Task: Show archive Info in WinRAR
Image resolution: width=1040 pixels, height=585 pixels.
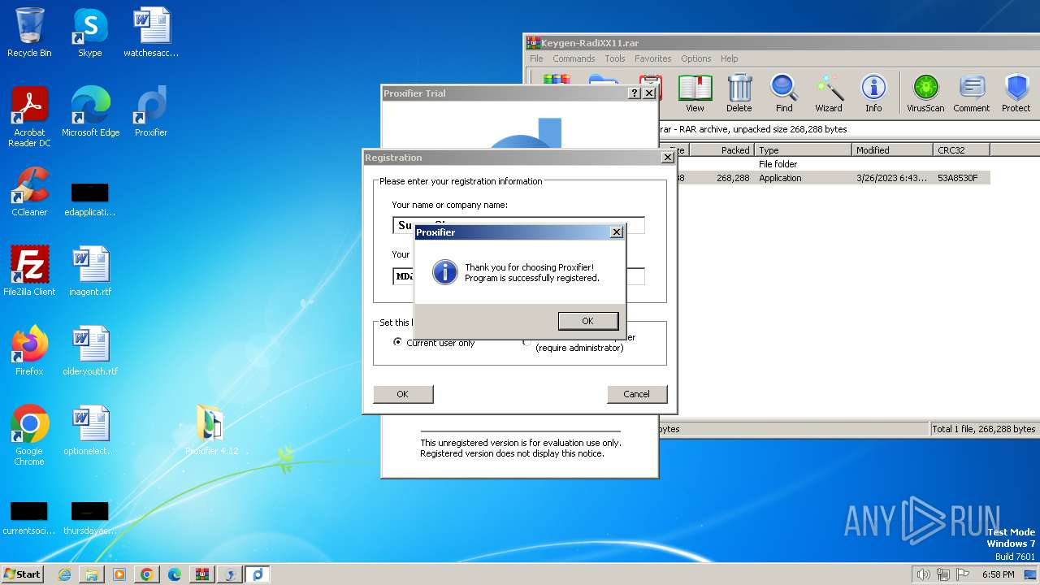Action: click(x=873, y=93)
